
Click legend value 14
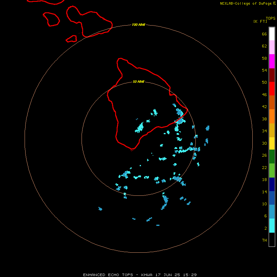264,192
